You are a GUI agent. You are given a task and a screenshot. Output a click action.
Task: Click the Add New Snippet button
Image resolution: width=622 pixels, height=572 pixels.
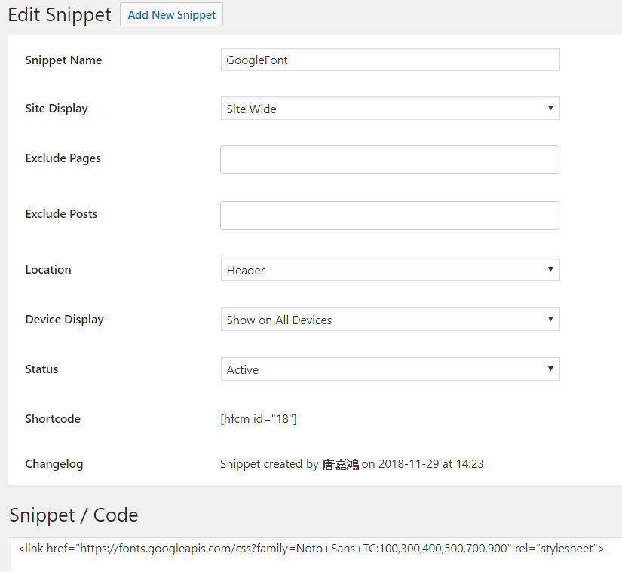[x=171, y=14]
